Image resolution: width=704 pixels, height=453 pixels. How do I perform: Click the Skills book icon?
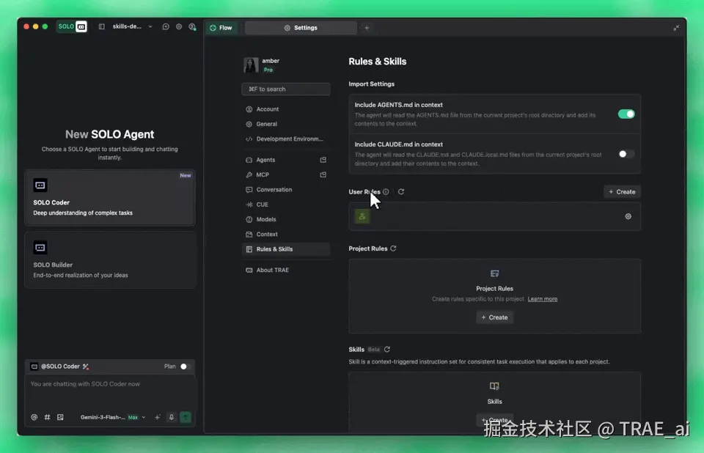(x=494, y=386)
